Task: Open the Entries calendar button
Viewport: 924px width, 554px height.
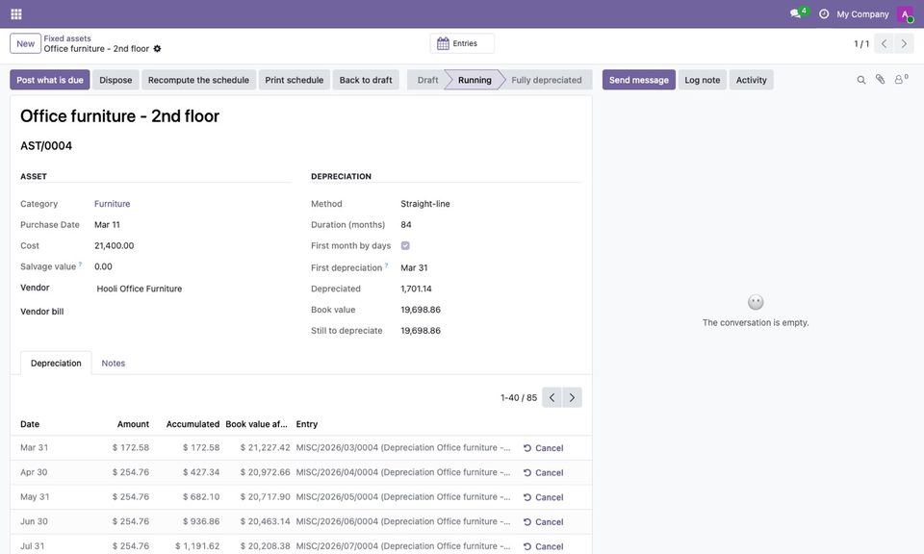Action: tap(462, 43)
